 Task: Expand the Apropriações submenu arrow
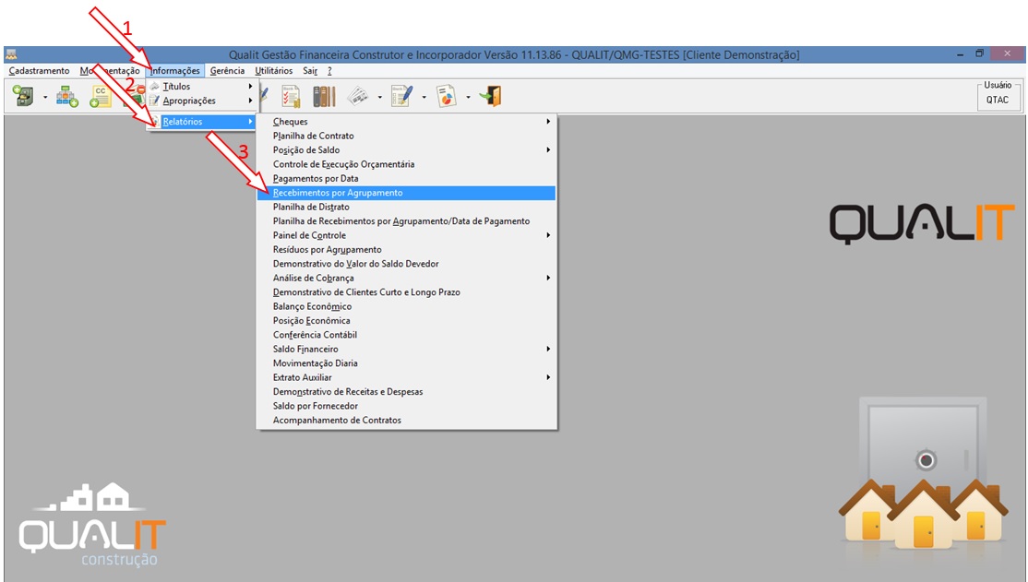[x=250, y=101]
